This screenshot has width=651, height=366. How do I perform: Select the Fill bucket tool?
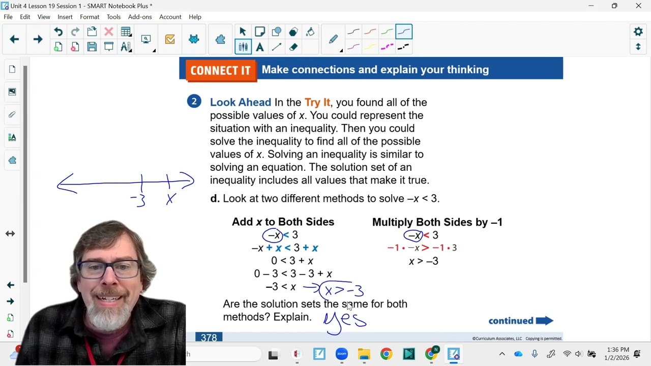(x=310, y=32)
